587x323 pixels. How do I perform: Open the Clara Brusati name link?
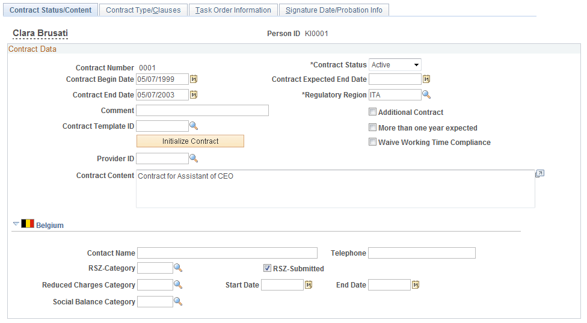pyautogui.click(x=40, y=33)
